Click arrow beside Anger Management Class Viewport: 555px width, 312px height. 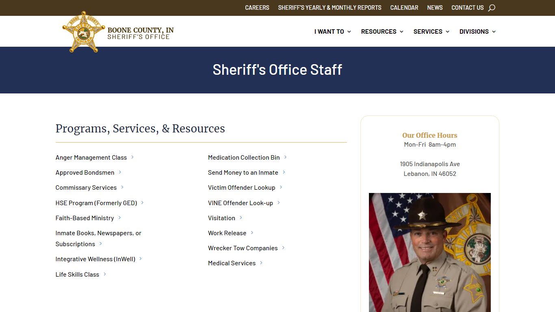click(x=132, y=157)
